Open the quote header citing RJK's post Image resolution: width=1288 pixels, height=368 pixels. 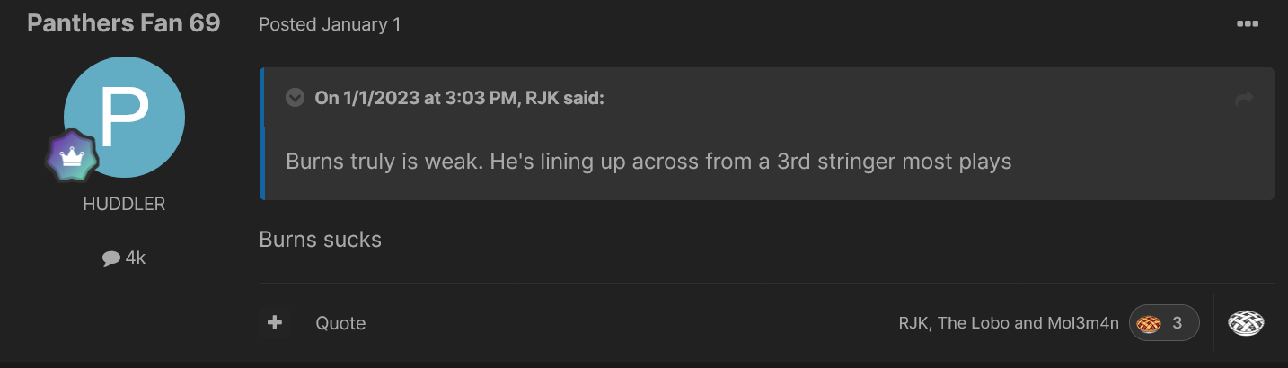(459, 98)
